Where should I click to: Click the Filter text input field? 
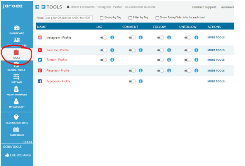(x=69, y=18)
